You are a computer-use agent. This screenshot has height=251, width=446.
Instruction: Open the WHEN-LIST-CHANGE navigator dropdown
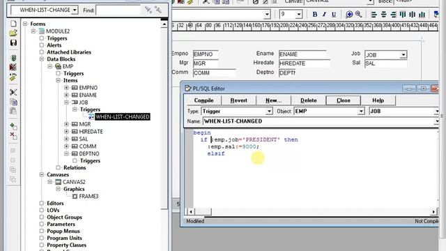pos(75,10)
